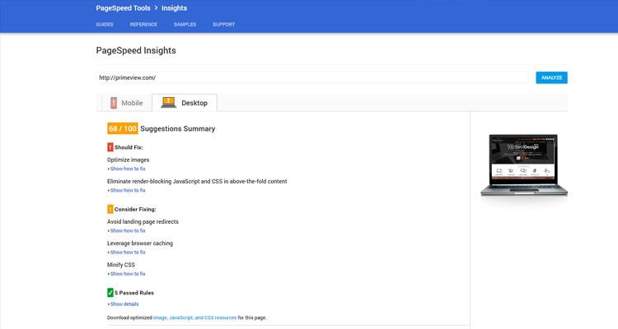Expand fix details for render-blocking JavaScript and CSS
The image size is (618, 329).
coord(127,190)
